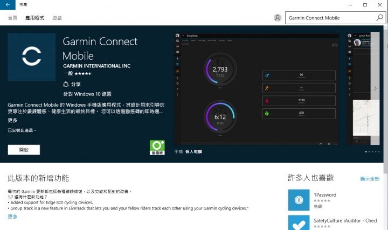Switch screenshots to 個人電腦 view
The image size is (388, 230).
pyautogui.click(x=194, y=151)
